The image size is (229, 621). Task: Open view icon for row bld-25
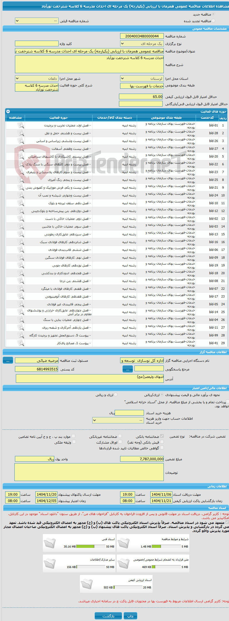coord(20,180)
